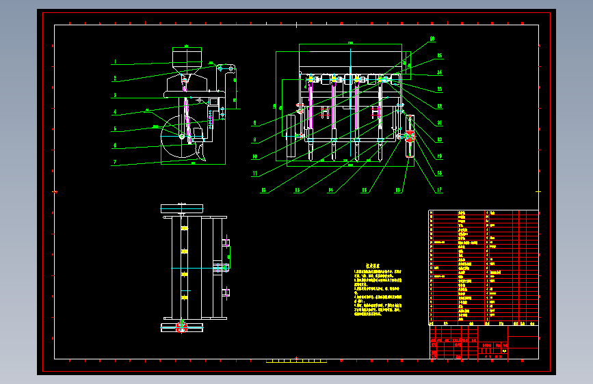Click the hopper in the side view
Viewport: 593px width, 384px height.
(x=187, y=61)
